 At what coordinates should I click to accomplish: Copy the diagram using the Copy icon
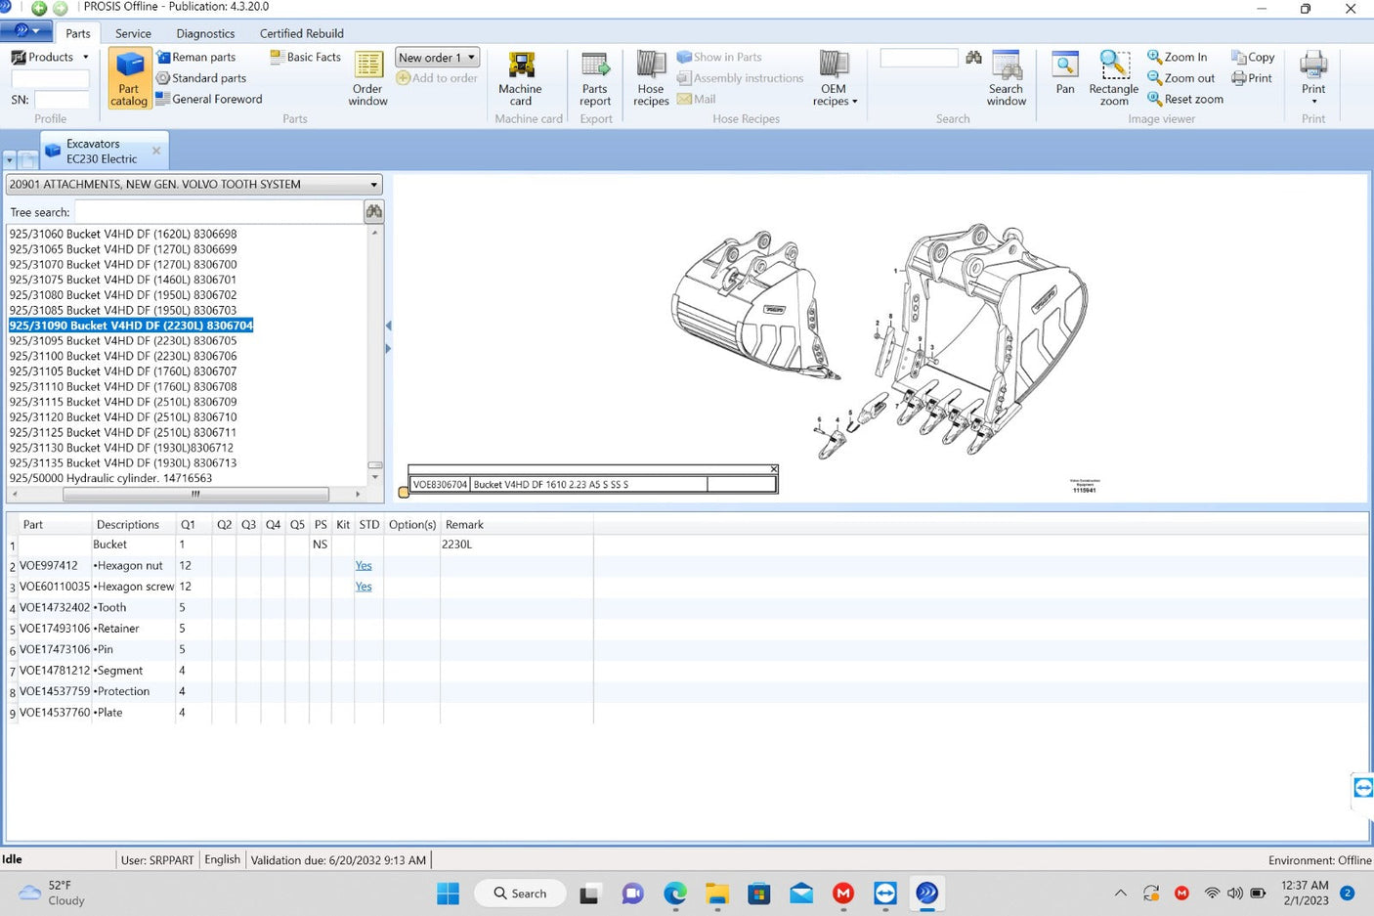pos(1252,57)
